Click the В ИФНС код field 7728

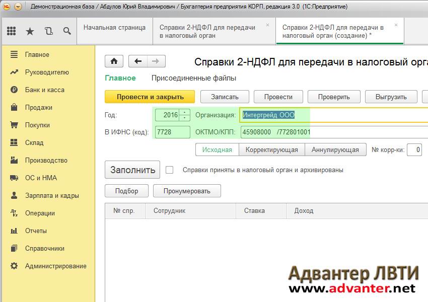[x=173, y=132]
